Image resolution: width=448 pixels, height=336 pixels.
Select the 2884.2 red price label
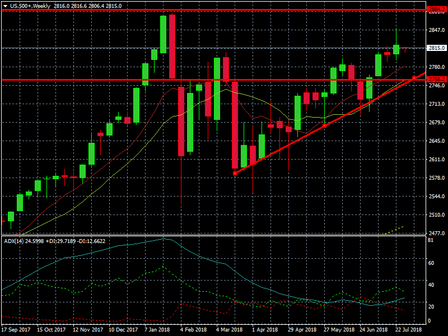point(435,10)
